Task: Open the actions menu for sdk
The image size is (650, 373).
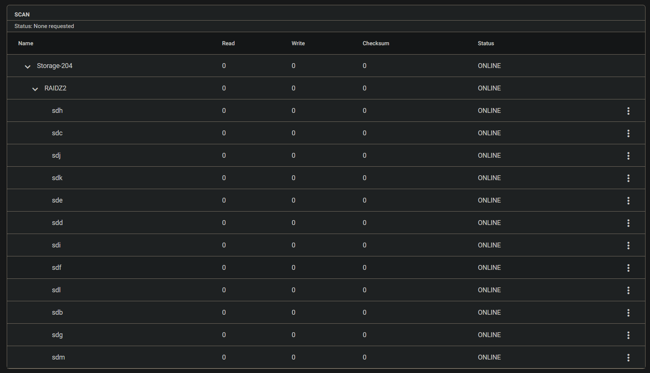Action: 628,178
